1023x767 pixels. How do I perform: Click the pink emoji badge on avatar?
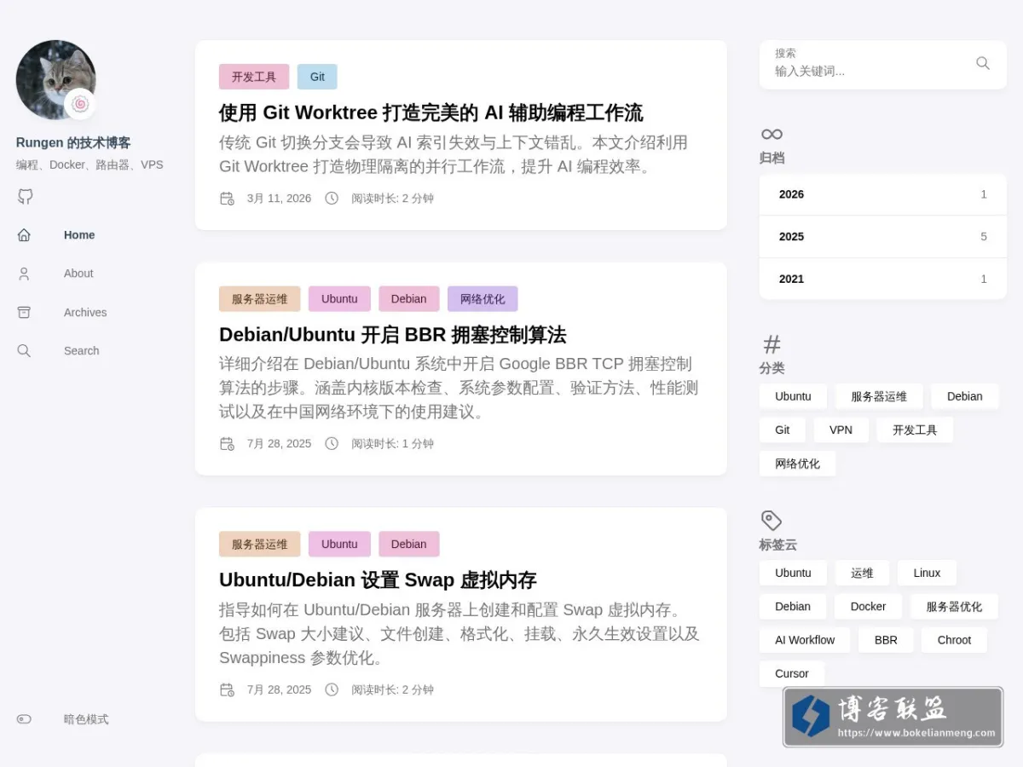pyautogui.click(x=80, y=104)
